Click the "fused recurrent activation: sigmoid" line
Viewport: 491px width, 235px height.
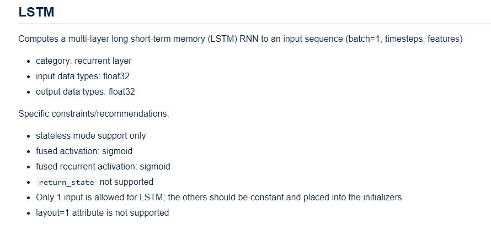point(103,166)
